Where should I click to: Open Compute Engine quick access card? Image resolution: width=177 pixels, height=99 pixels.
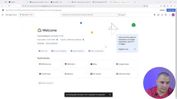click(126, 64)
